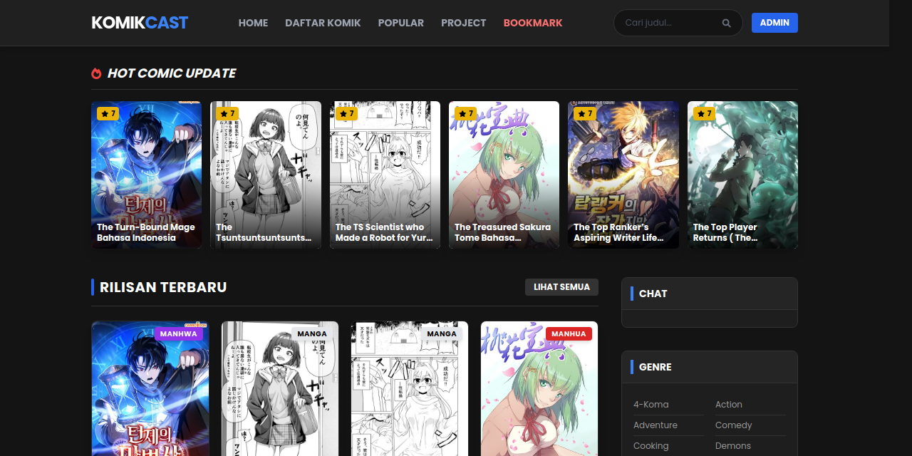
Task: Pick the Demons genre
Action: click(733, 445)
